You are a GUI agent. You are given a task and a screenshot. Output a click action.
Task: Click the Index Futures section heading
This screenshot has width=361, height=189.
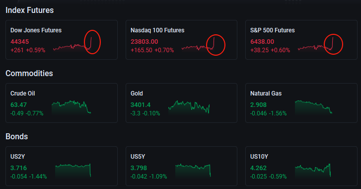coord(29,10)
